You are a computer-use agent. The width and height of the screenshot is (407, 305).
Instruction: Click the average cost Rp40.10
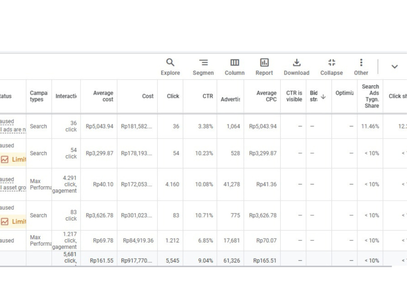103,184
